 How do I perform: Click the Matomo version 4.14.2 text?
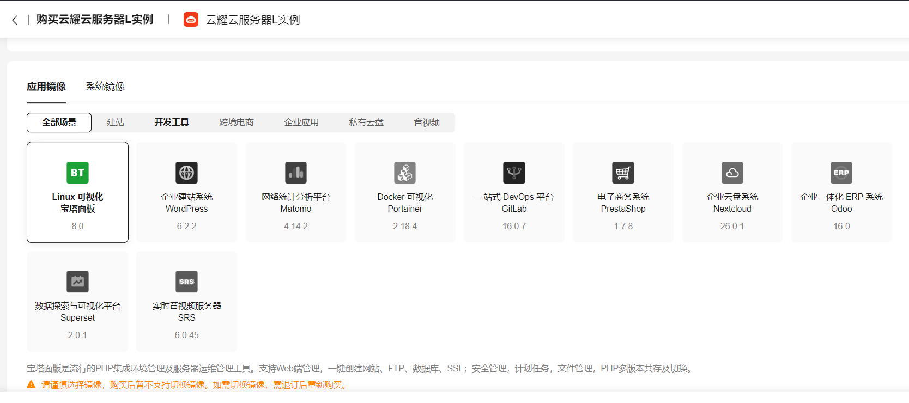[296, 226]
